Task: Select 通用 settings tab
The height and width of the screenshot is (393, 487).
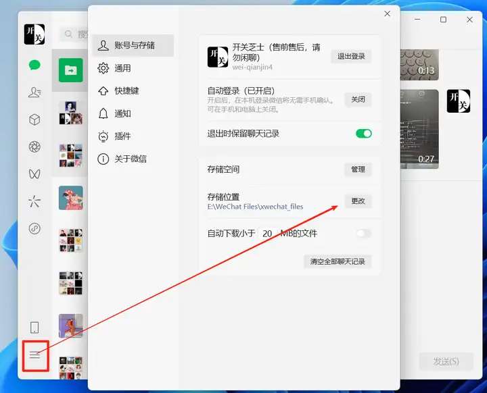Action: point(133,68)
